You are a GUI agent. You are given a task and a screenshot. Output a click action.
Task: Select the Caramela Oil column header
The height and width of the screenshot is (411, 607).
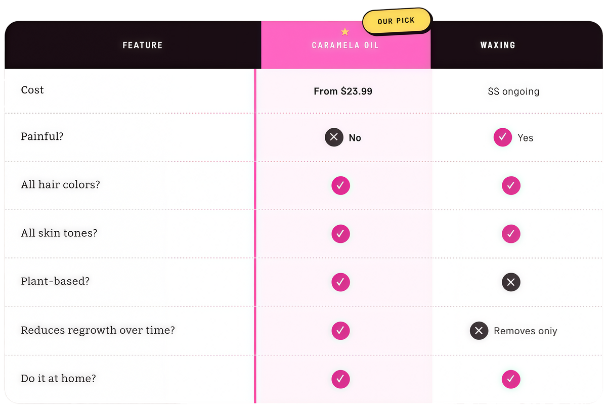[x=345, y=45]
